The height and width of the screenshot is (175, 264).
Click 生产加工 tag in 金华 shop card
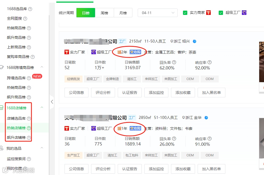74,155
